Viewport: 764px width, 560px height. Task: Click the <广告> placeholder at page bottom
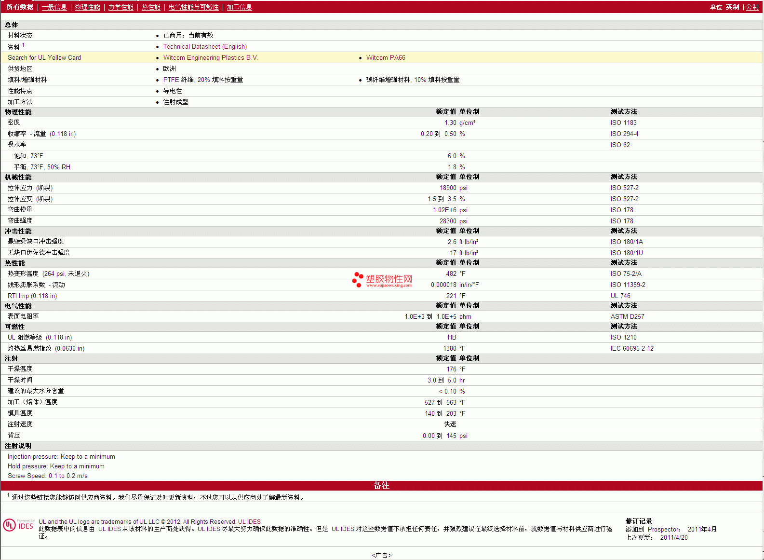tap(381, 555)
